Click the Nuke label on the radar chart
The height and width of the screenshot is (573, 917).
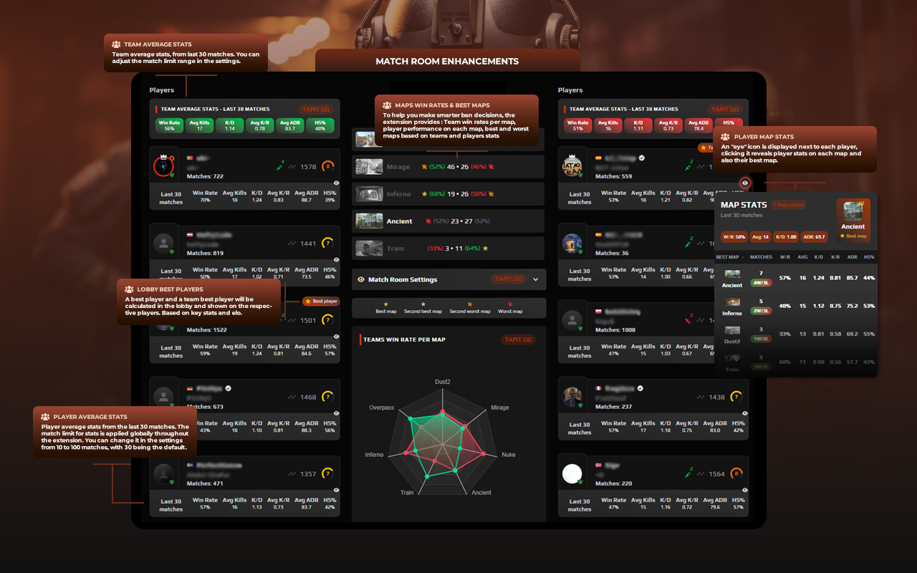508,455
